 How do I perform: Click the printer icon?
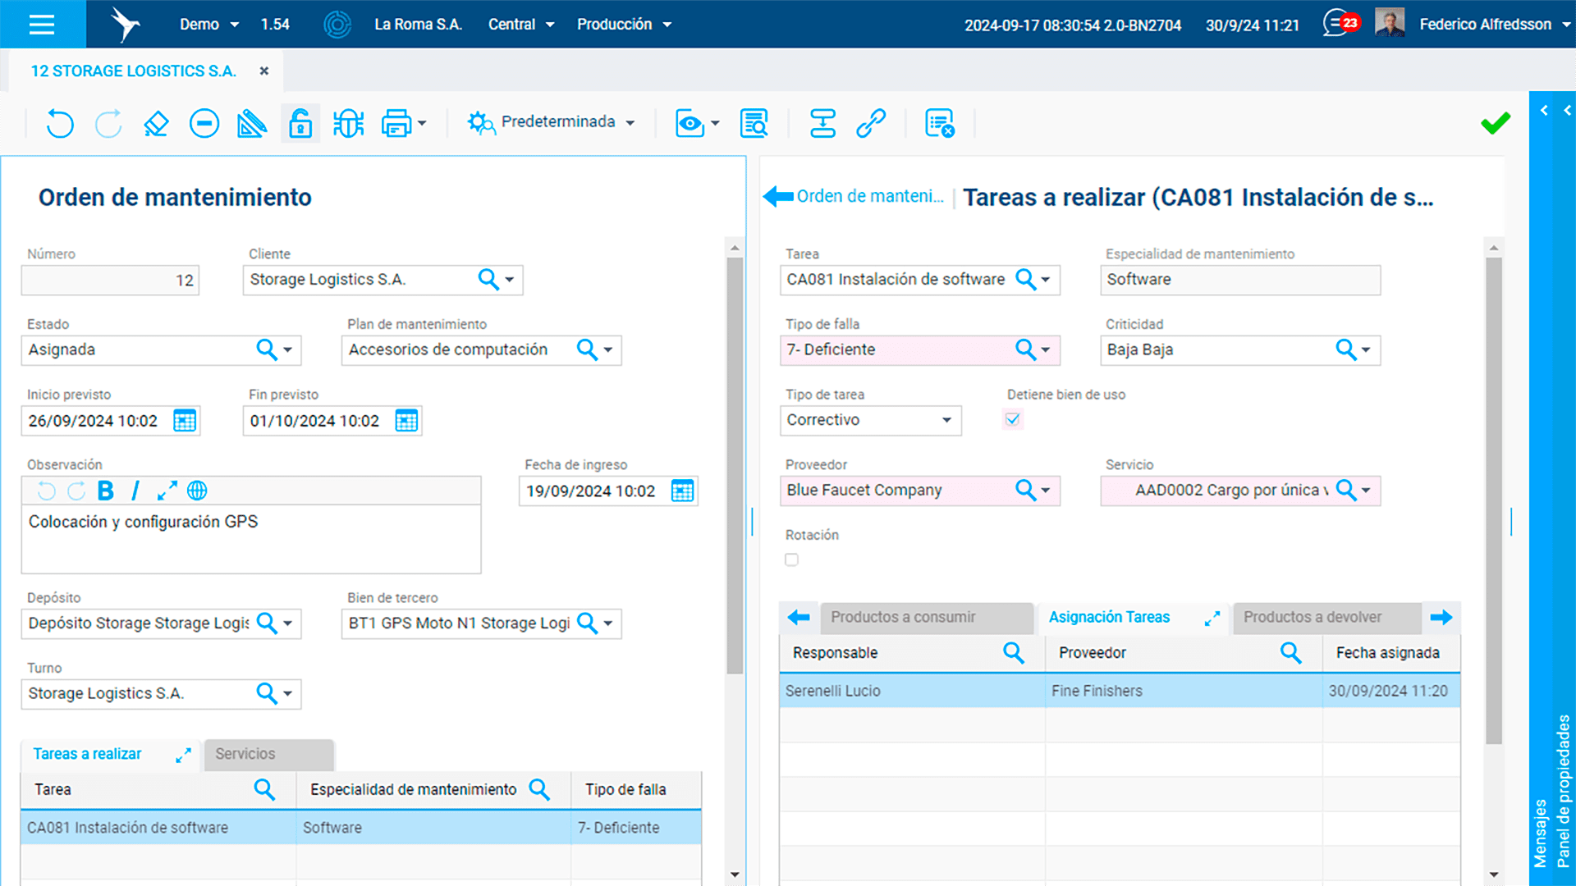pos(396,124)
